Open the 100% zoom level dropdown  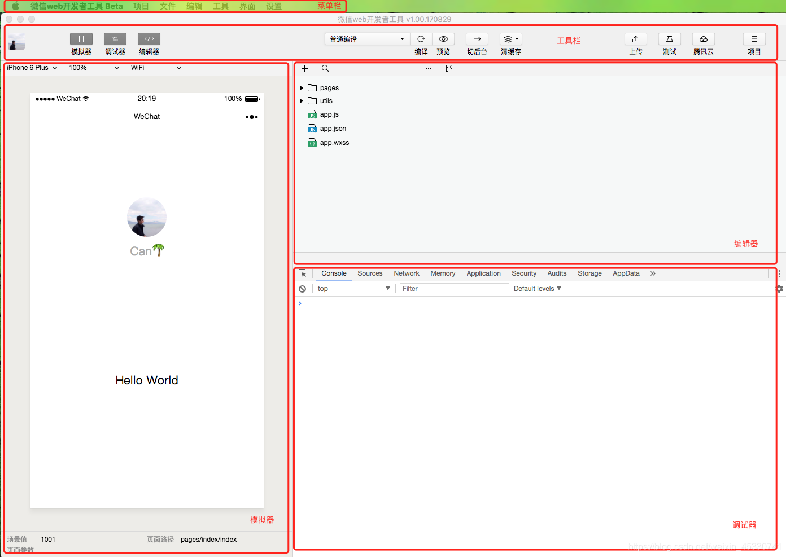click(x=94, y=68)
